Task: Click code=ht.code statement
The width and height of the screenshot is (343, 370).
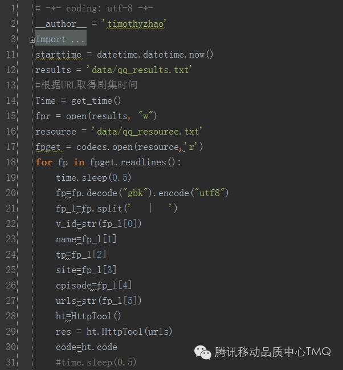Action: [x=87, y=347]
